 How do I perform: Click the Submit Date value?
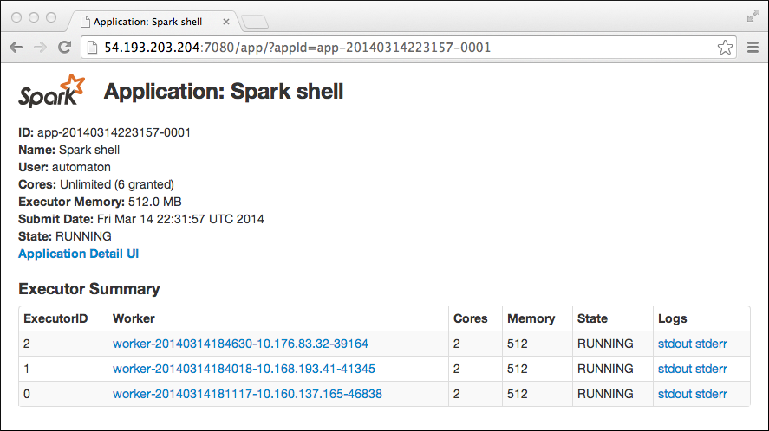180,219
